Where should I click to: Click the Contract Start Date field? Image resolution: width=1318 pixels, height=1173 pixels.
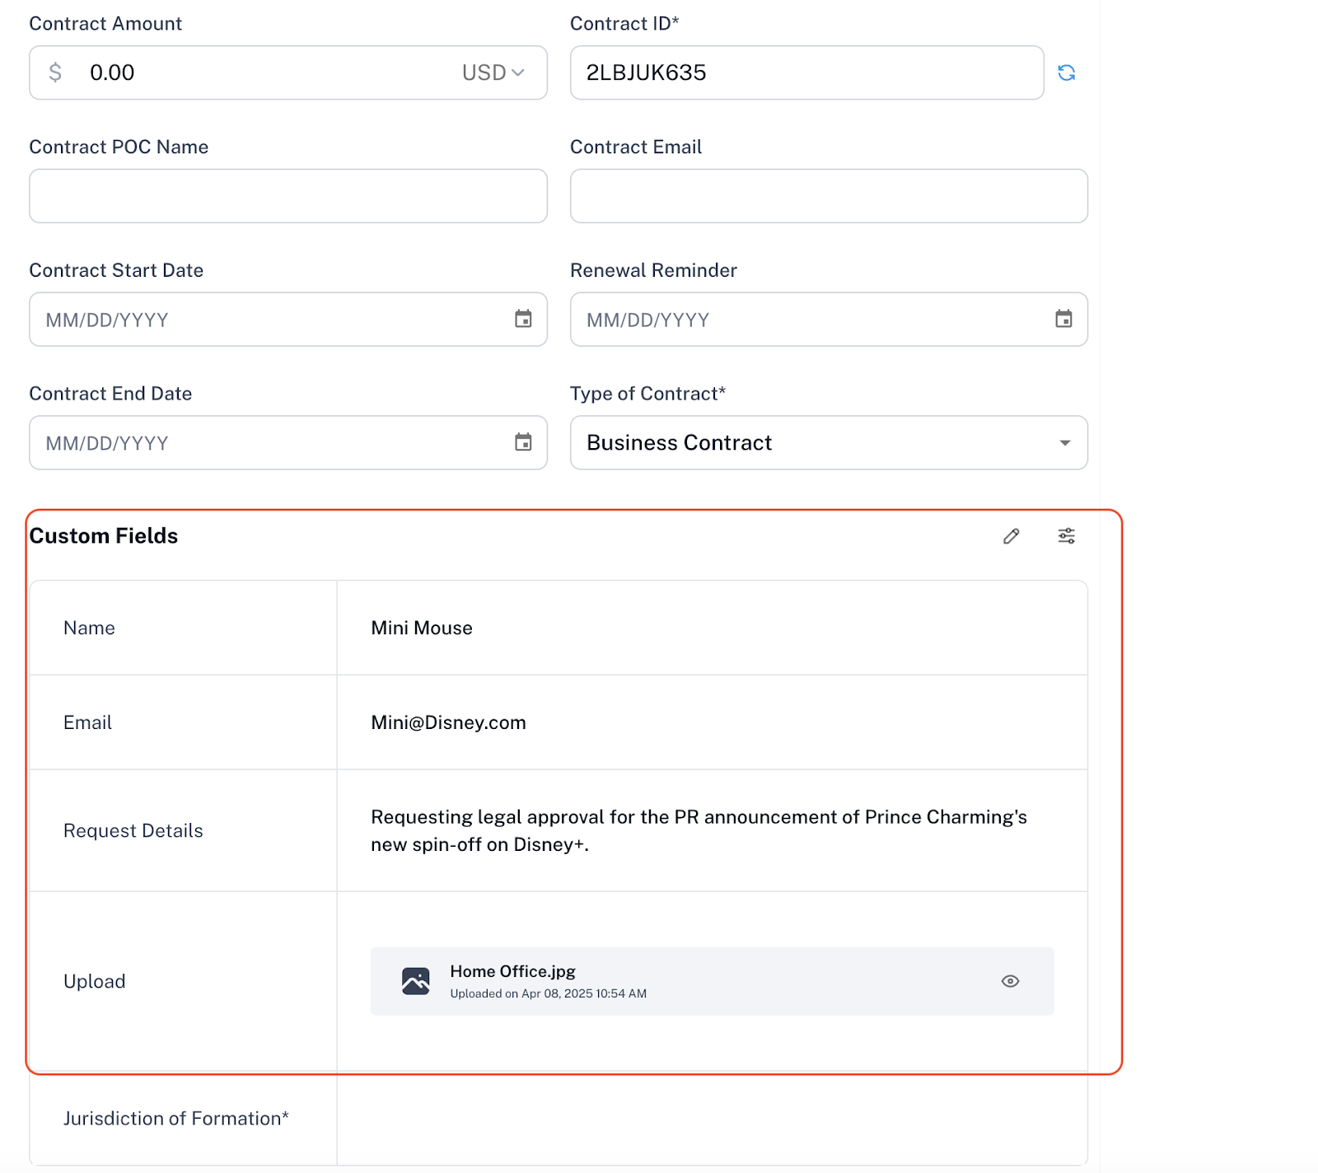(x=288, y=319)
